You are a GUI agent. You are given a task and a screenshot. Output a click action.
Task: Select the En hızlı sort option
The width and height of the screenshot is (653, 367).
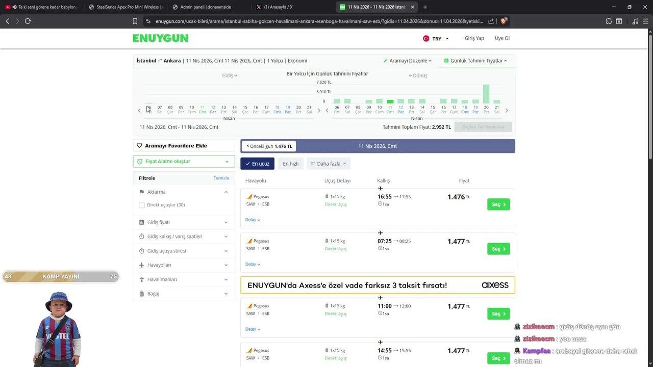click(291, 164)
